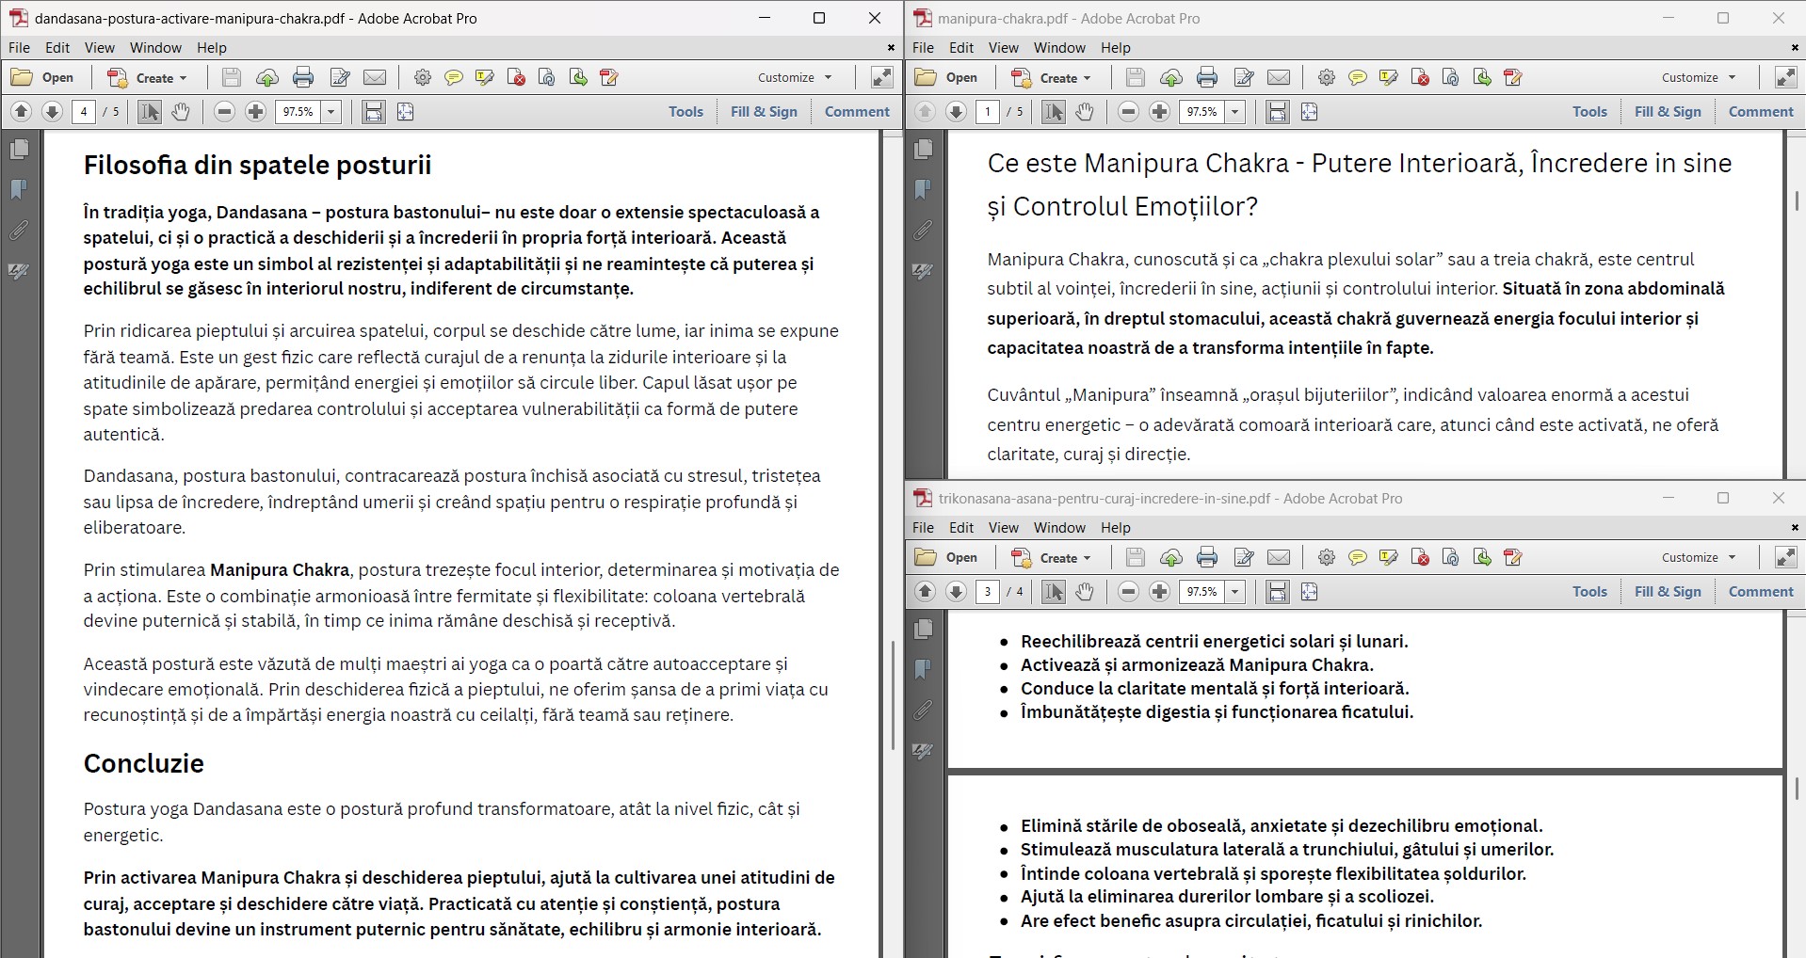Click the page number field in dandasana window

pos(84,112)
